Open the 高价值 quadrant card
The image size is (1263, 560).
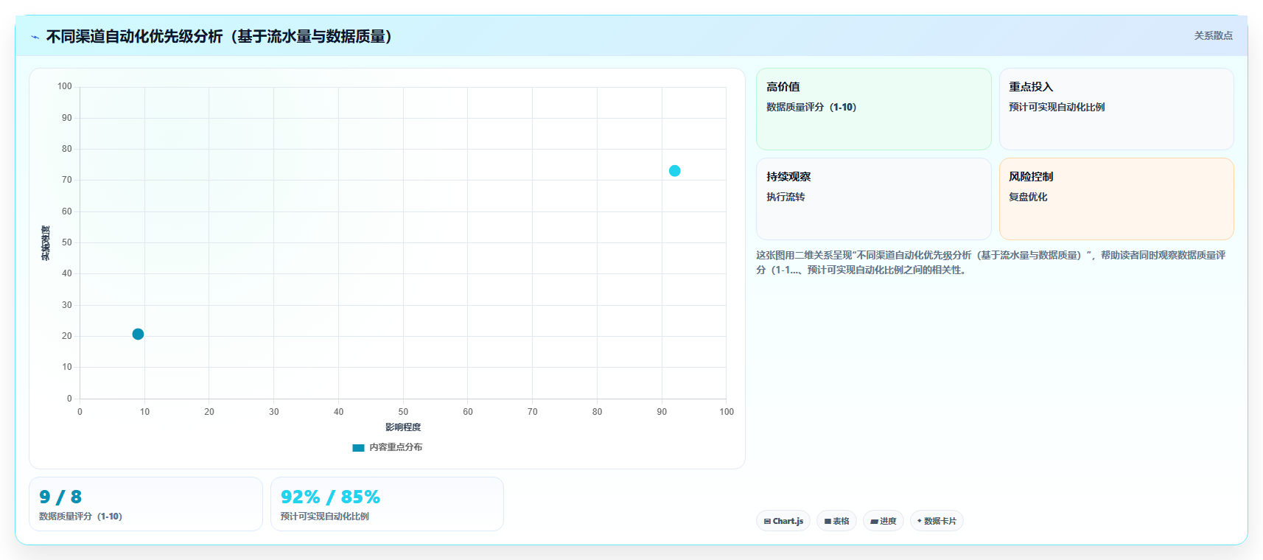(873, 109)
